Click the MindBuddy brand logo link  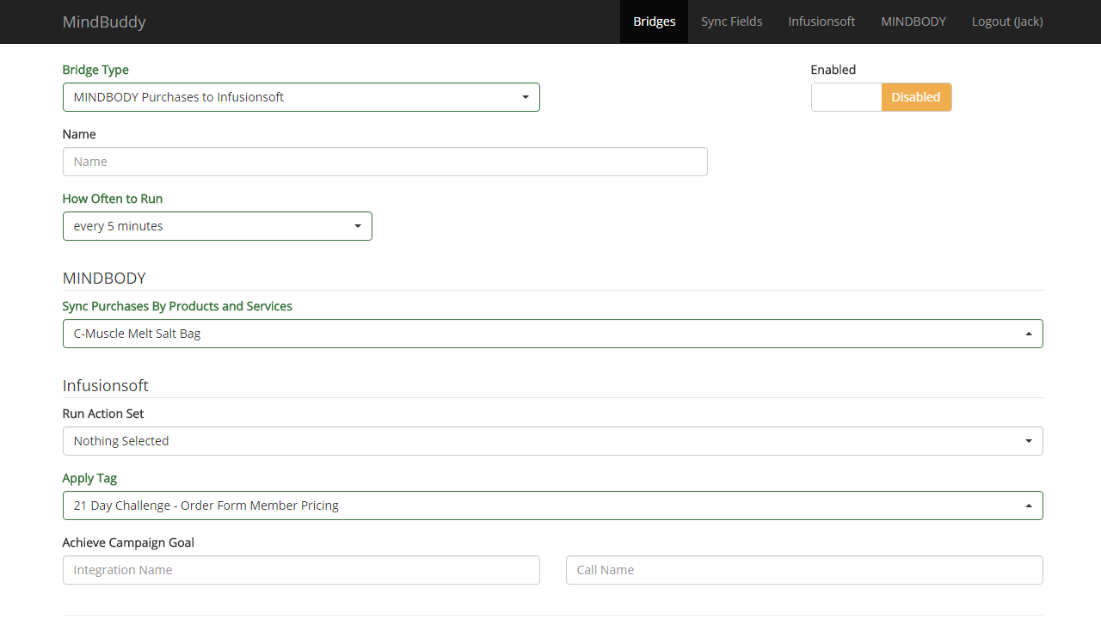point(104,21)
